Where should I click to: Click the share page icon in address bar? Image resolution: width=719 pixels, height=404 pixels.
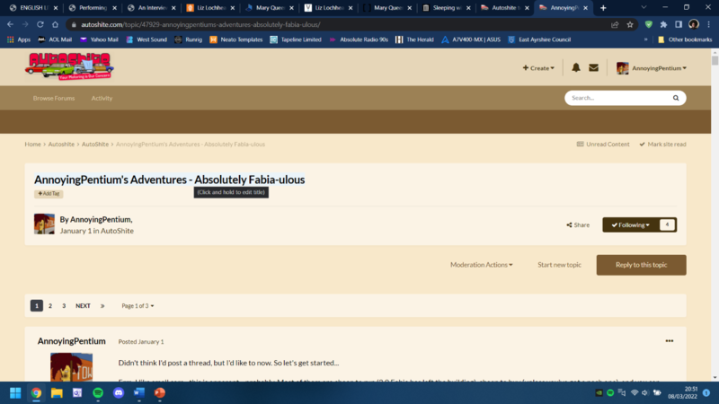(615, 25)
